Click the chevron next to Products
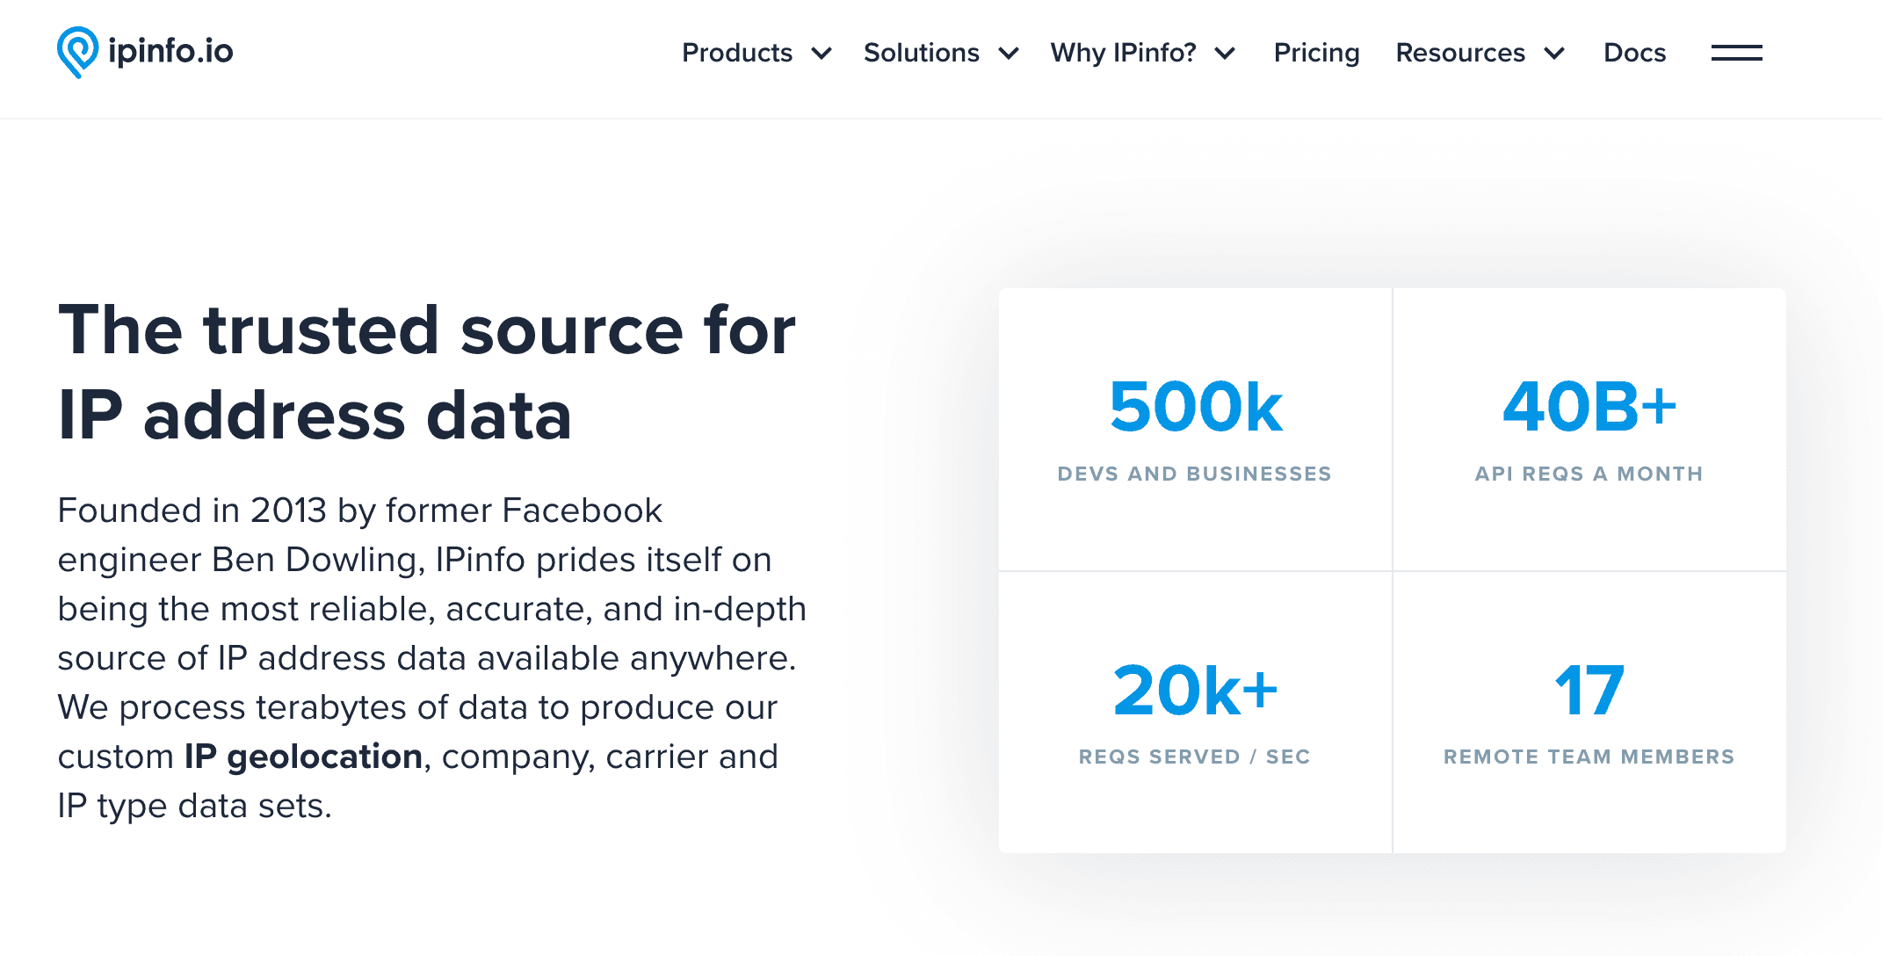The width and height of the screenshot is (1882, 956). [822, 54]
